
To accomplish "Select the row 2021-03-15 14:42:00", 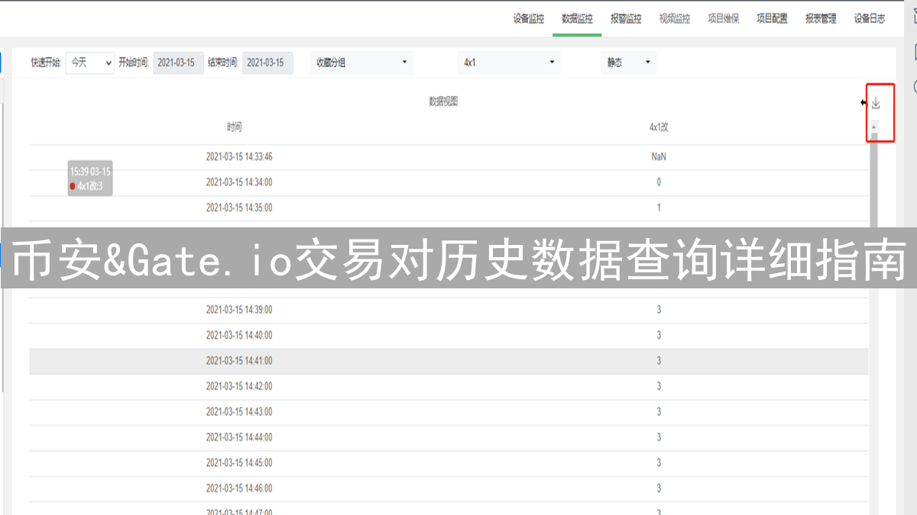I will (449, 387).
